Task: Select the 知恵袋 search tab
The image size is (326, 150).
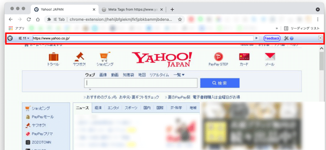Action: point(128,75)
